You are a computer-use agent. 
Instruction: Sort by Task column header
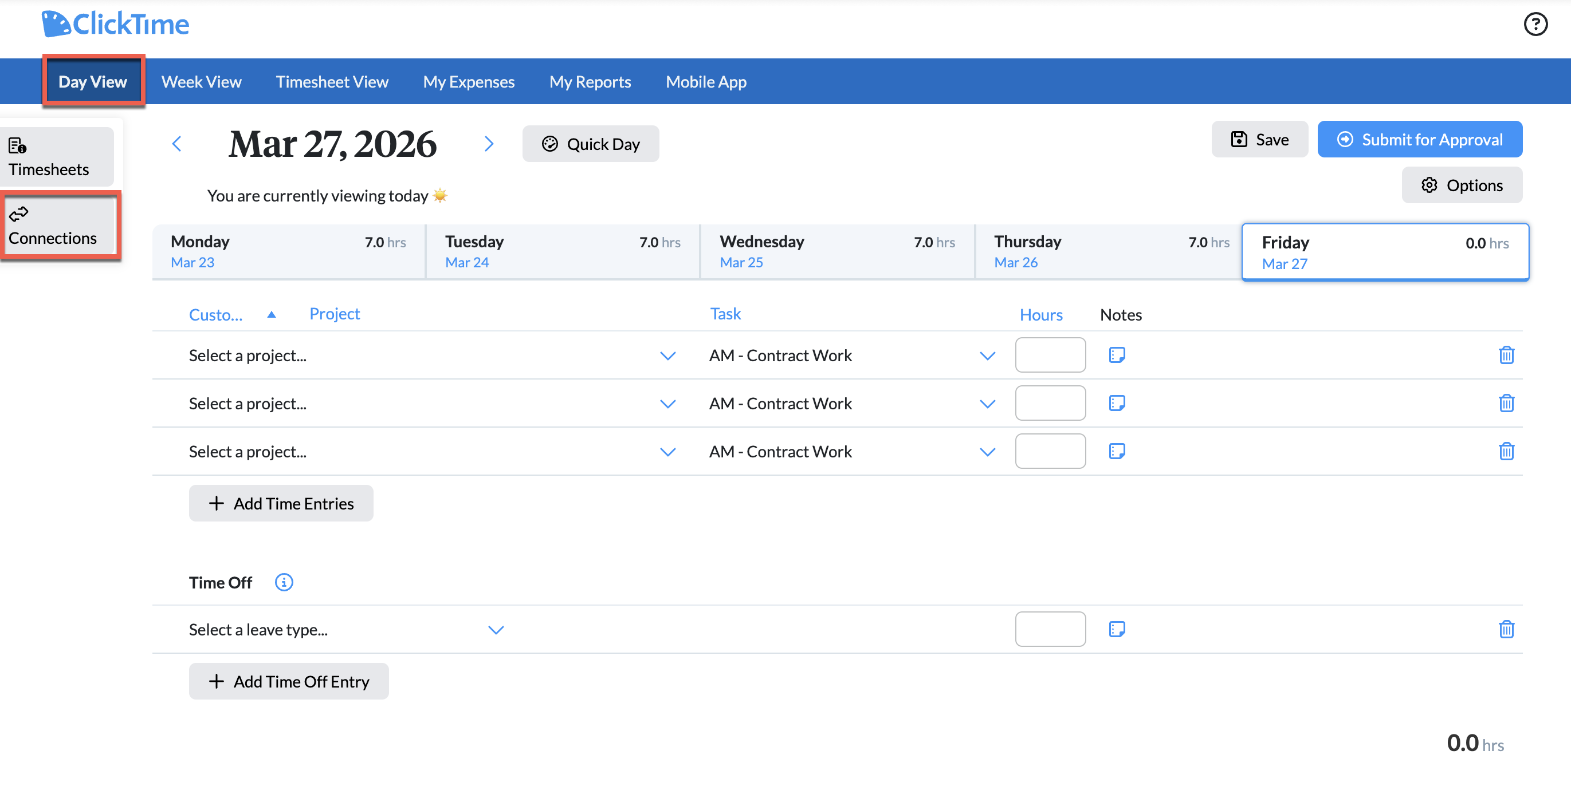pyautogui.click(x=725, y=314)
